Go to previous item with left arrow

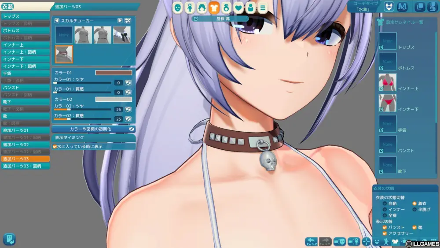[x=57, y=21]
